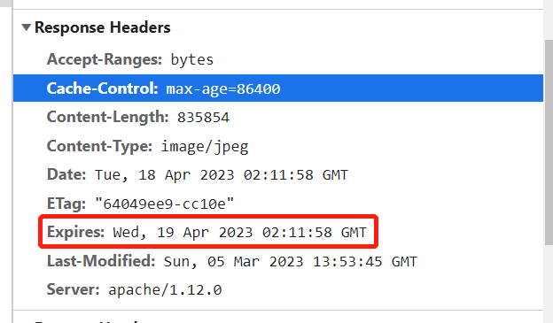Select the Content-Length header name
This screenshot has width=553, height=323.
coord(107,117)
